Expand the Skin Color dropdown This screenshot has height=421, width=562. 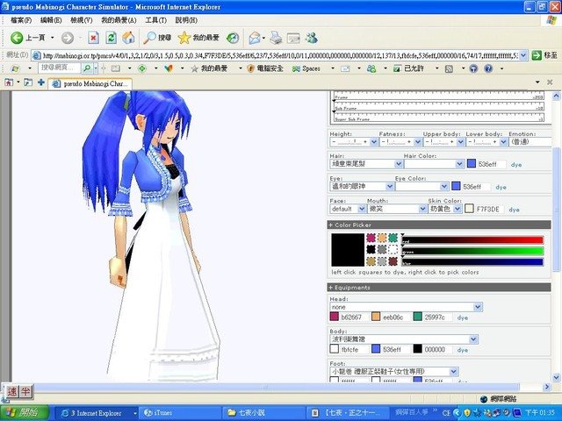(457, 209)
